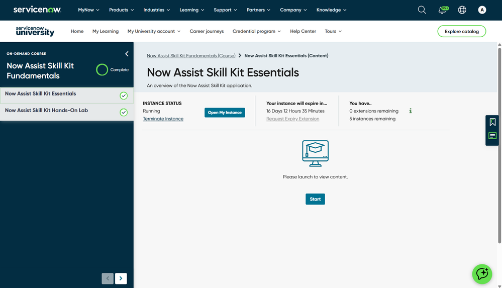Collapse the course sidebar with the left arrow
The width and height of the screenshot is (502, 288).
pos(127,54)
